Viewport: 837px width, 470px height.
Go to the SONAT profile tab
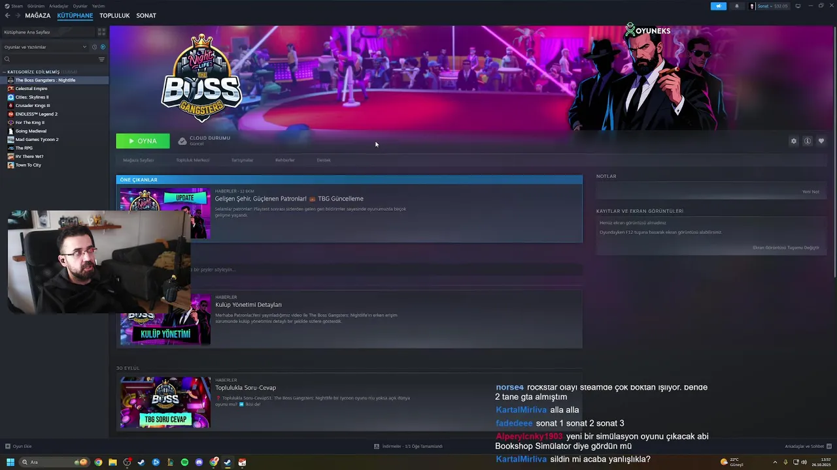point(146,16)
